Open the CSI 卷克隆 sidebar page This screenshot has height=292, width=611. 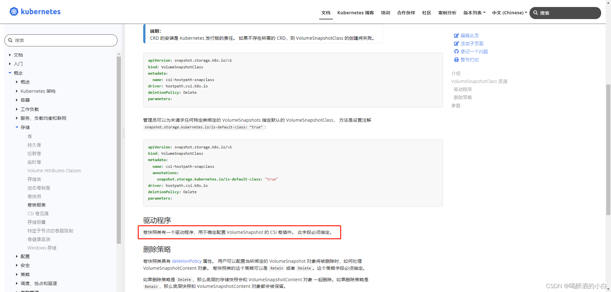[x=38, y=214]
